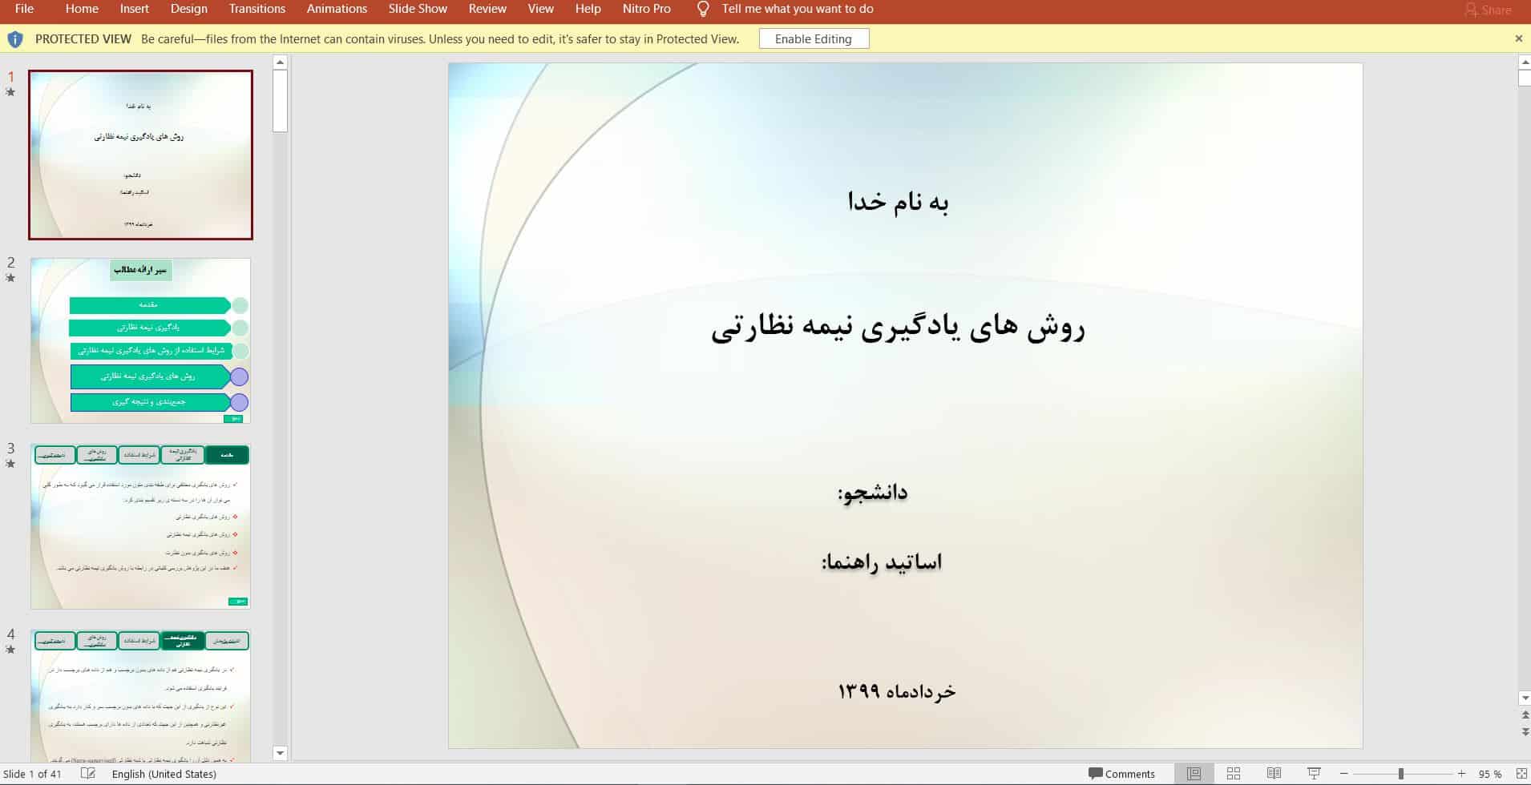Viewport: 1531px width, 785px height.
Task: Switch to Slide Sorter view
Action: tap(1234, 774)
